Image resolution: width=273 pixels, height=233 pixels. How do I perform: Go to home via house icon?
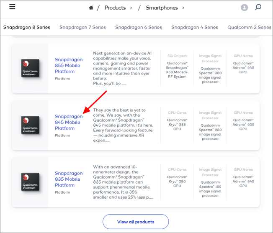pyautogui.click(x=91, y=8)
